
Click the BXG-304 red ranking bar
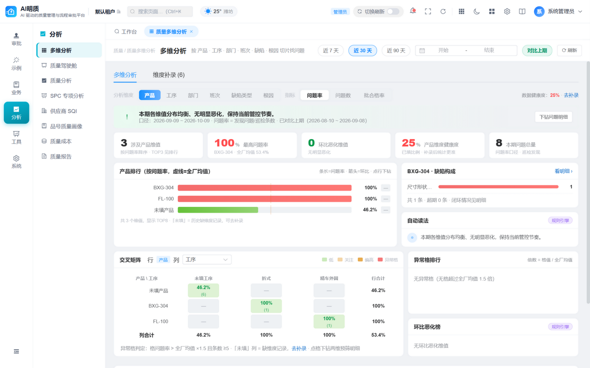265,188
